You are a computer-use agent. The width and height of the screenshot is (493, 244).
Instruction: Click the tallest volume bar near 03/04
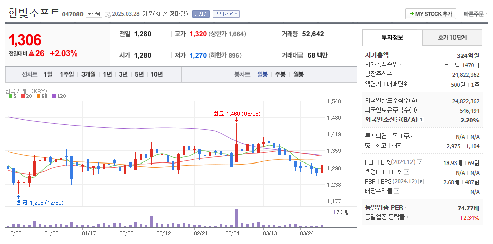[236, 218]
